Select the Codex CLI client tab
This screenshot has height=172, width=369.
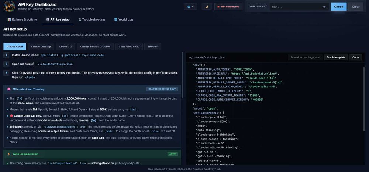tap(65, 46)
